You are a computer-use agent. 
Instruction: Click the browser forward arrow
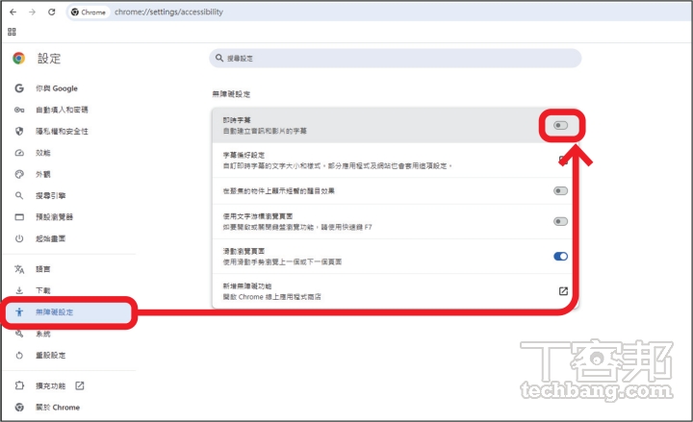[x=33, y=12]
